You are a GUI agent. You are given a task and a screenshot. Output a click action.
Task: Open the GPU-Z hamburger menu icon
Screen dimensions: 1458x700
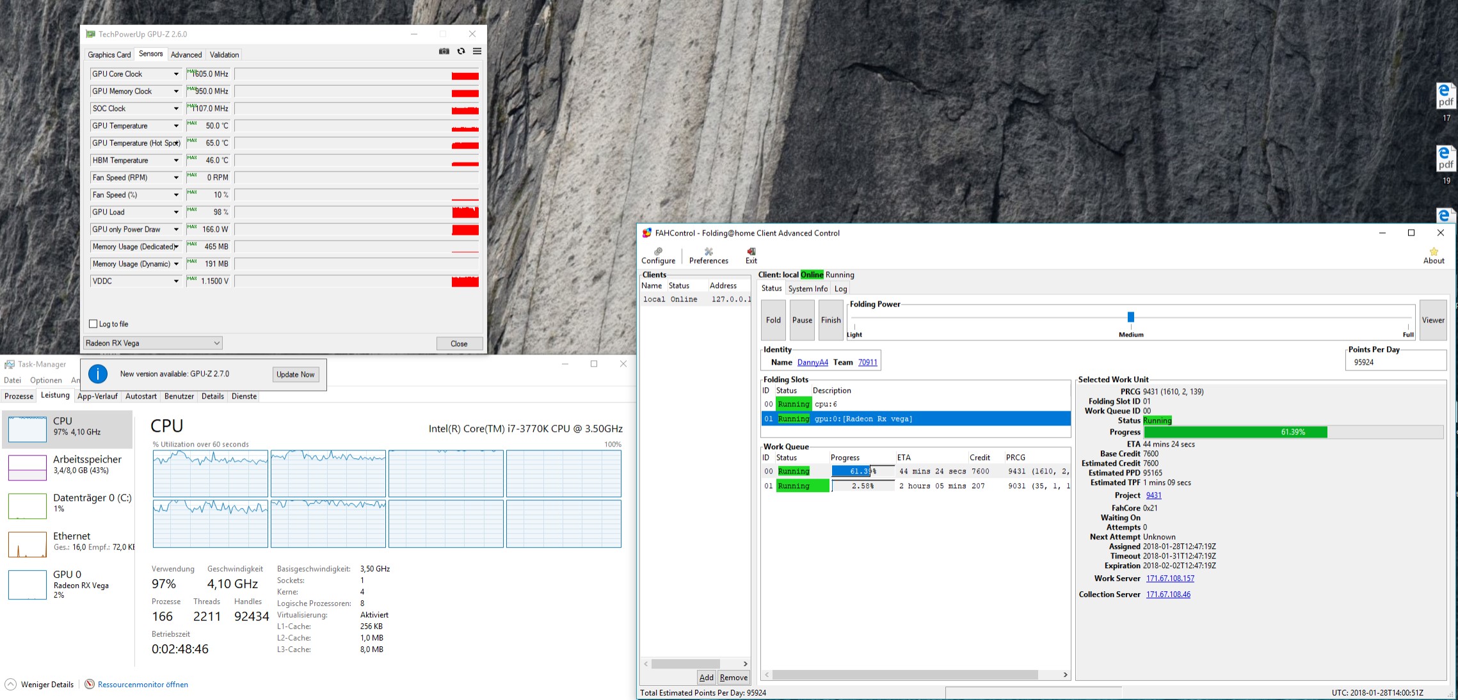[x=477, y=51]
